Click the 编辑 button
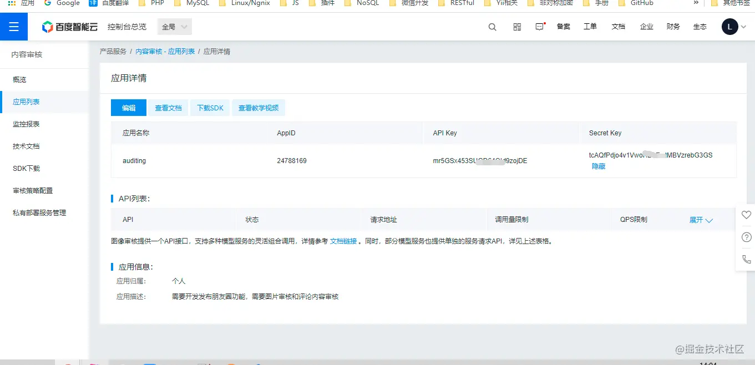This screenshot has height=365, width=755. [x=129, y=108]
